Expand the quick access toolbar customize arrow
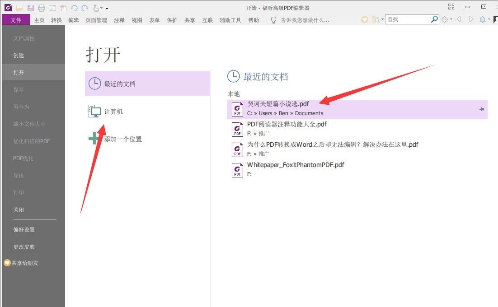Screen dimensions: 498x307 point(107,8)
